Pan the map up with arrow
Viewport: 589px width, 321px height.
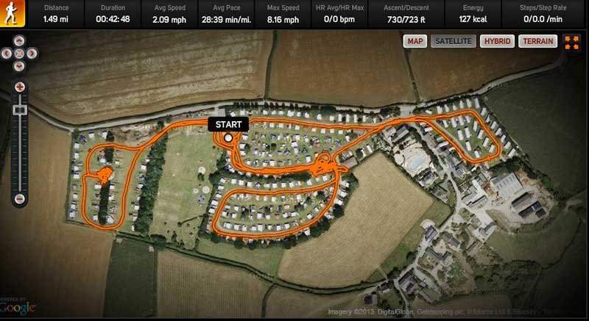pos(19,41)
